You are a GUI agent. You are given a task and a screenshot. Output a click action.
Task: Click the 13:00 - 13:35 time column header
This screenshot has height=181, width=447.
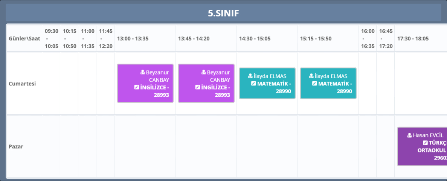133,38
